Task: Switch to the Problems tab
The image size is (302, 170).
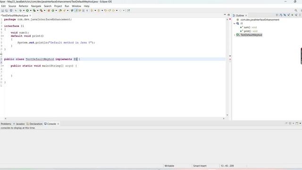Action: (6, 124)
